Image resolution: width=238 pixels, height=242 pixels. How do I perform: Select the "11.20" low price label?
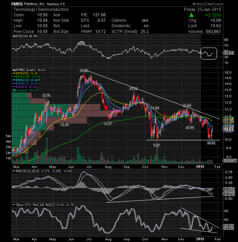click(x=65, y=124)
